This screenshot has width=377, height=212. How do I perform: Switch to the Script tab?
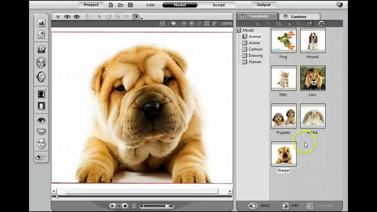[219, 5]
